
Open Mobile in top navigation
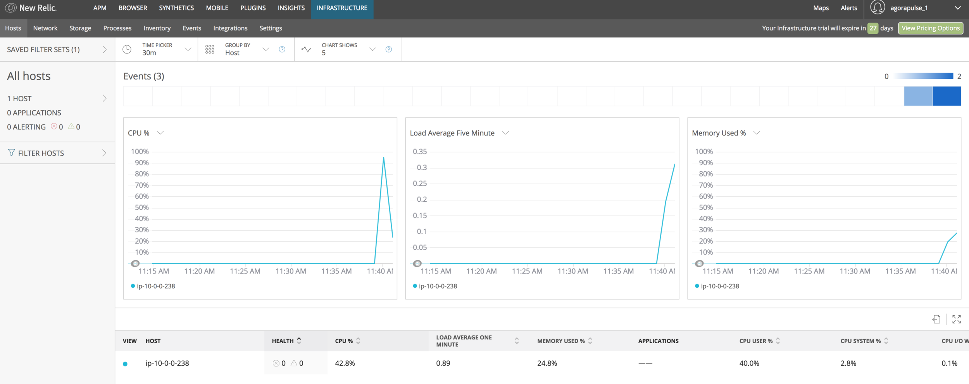click(217, 8)
